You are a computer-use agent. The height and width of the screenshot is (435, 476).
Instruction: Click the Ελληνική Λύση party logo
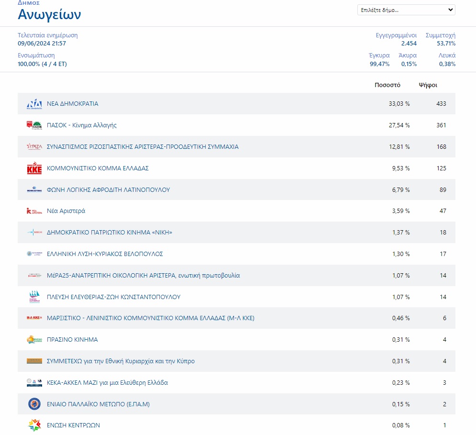tap(34, 254)
